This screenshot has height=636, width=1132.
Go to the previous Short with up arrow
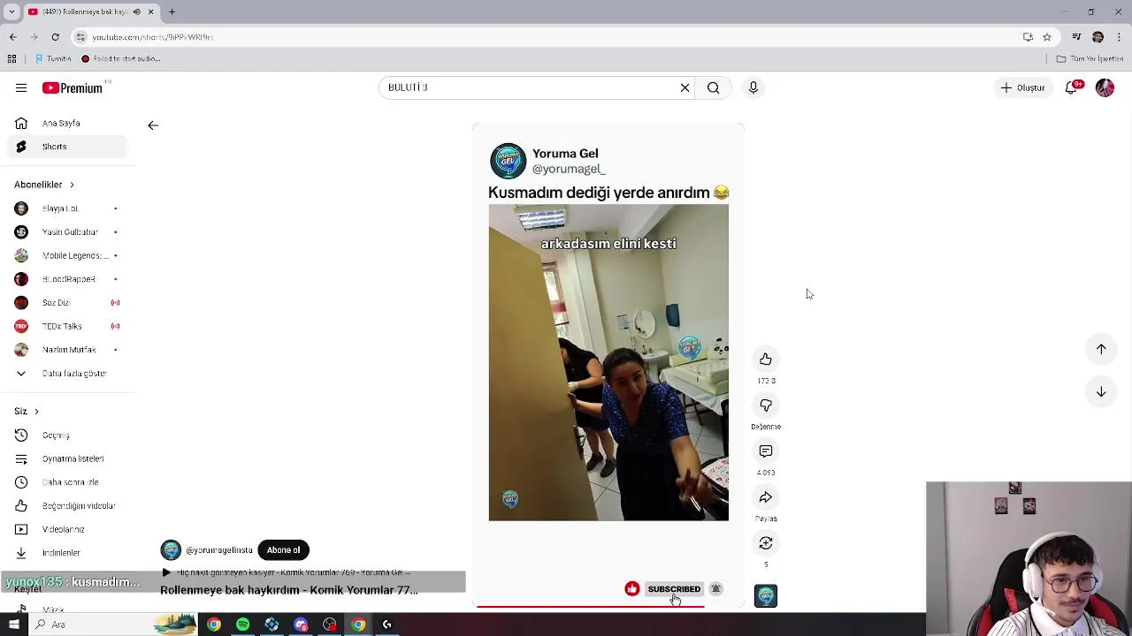coord(1101,349)
